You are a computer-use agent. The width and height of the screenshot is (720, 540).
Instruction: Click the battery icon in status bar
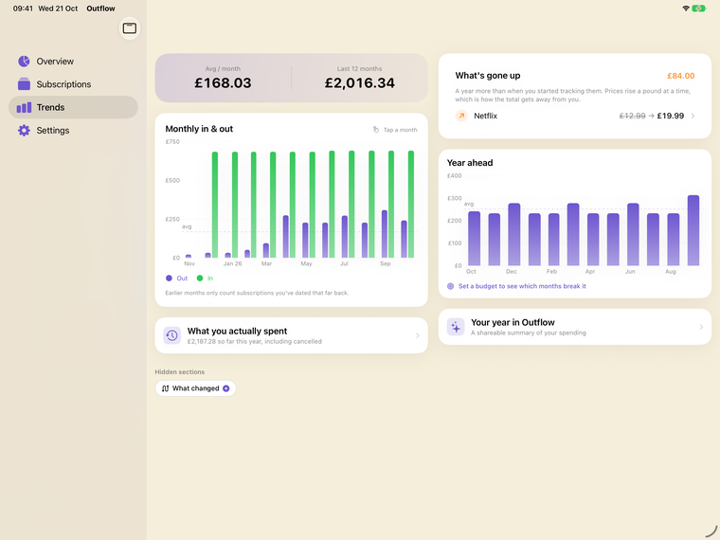(699, 9)
